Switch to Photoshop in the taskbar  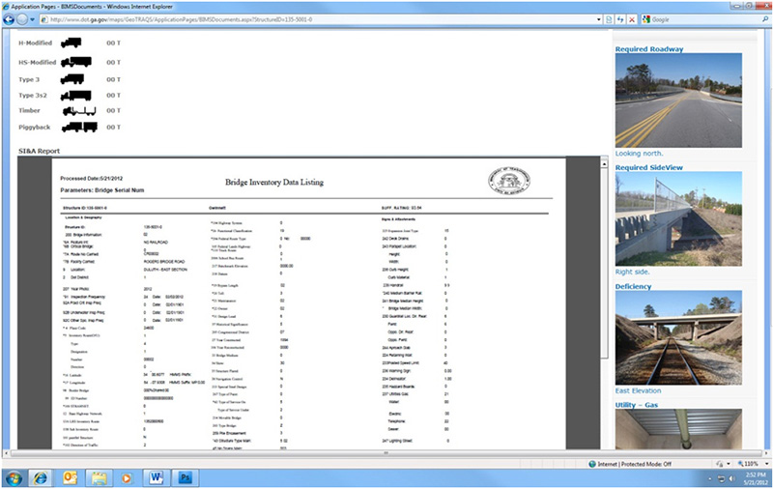pos(185,478)
